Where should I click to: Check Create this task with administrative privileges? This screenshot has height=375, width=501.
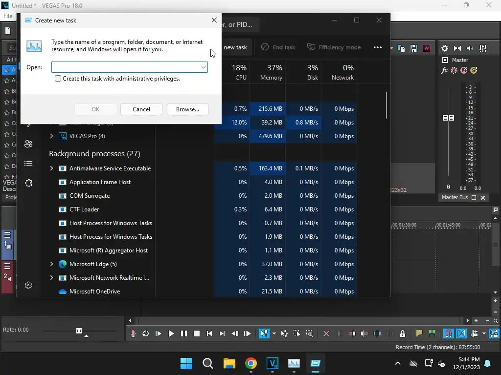pyautogui.click(x=58, y=79)
